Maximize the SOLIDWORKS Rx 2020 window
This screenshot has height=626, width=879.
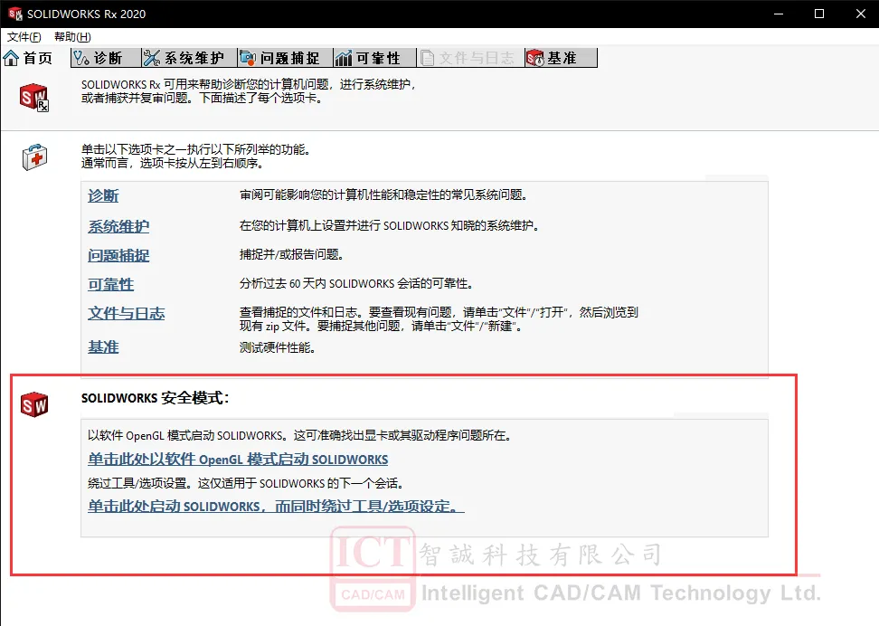coord(819,14)
